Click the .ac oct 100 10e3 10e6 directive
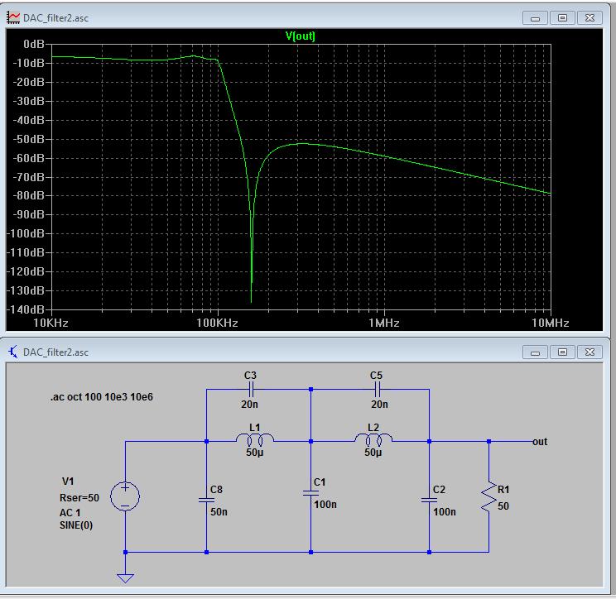This screenshot has height=599, width=616. [x=102, y=397]
